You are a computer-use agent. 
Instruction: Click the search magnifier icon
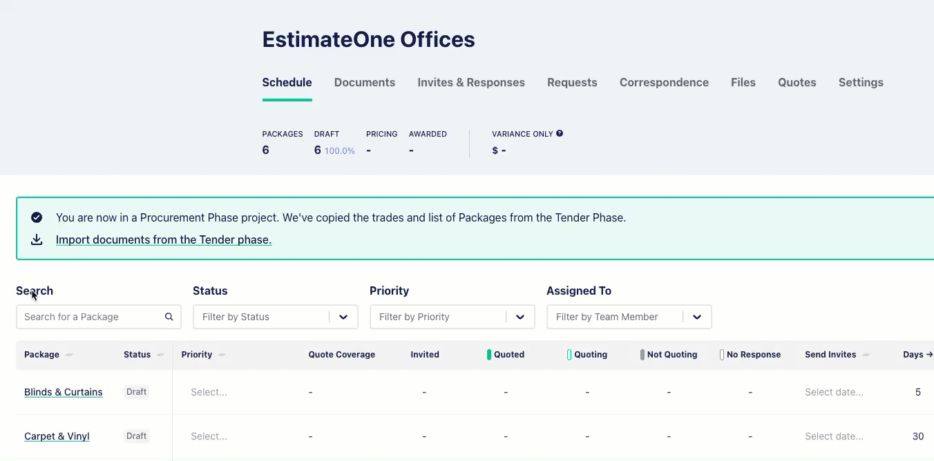click(x=169, y=317)
